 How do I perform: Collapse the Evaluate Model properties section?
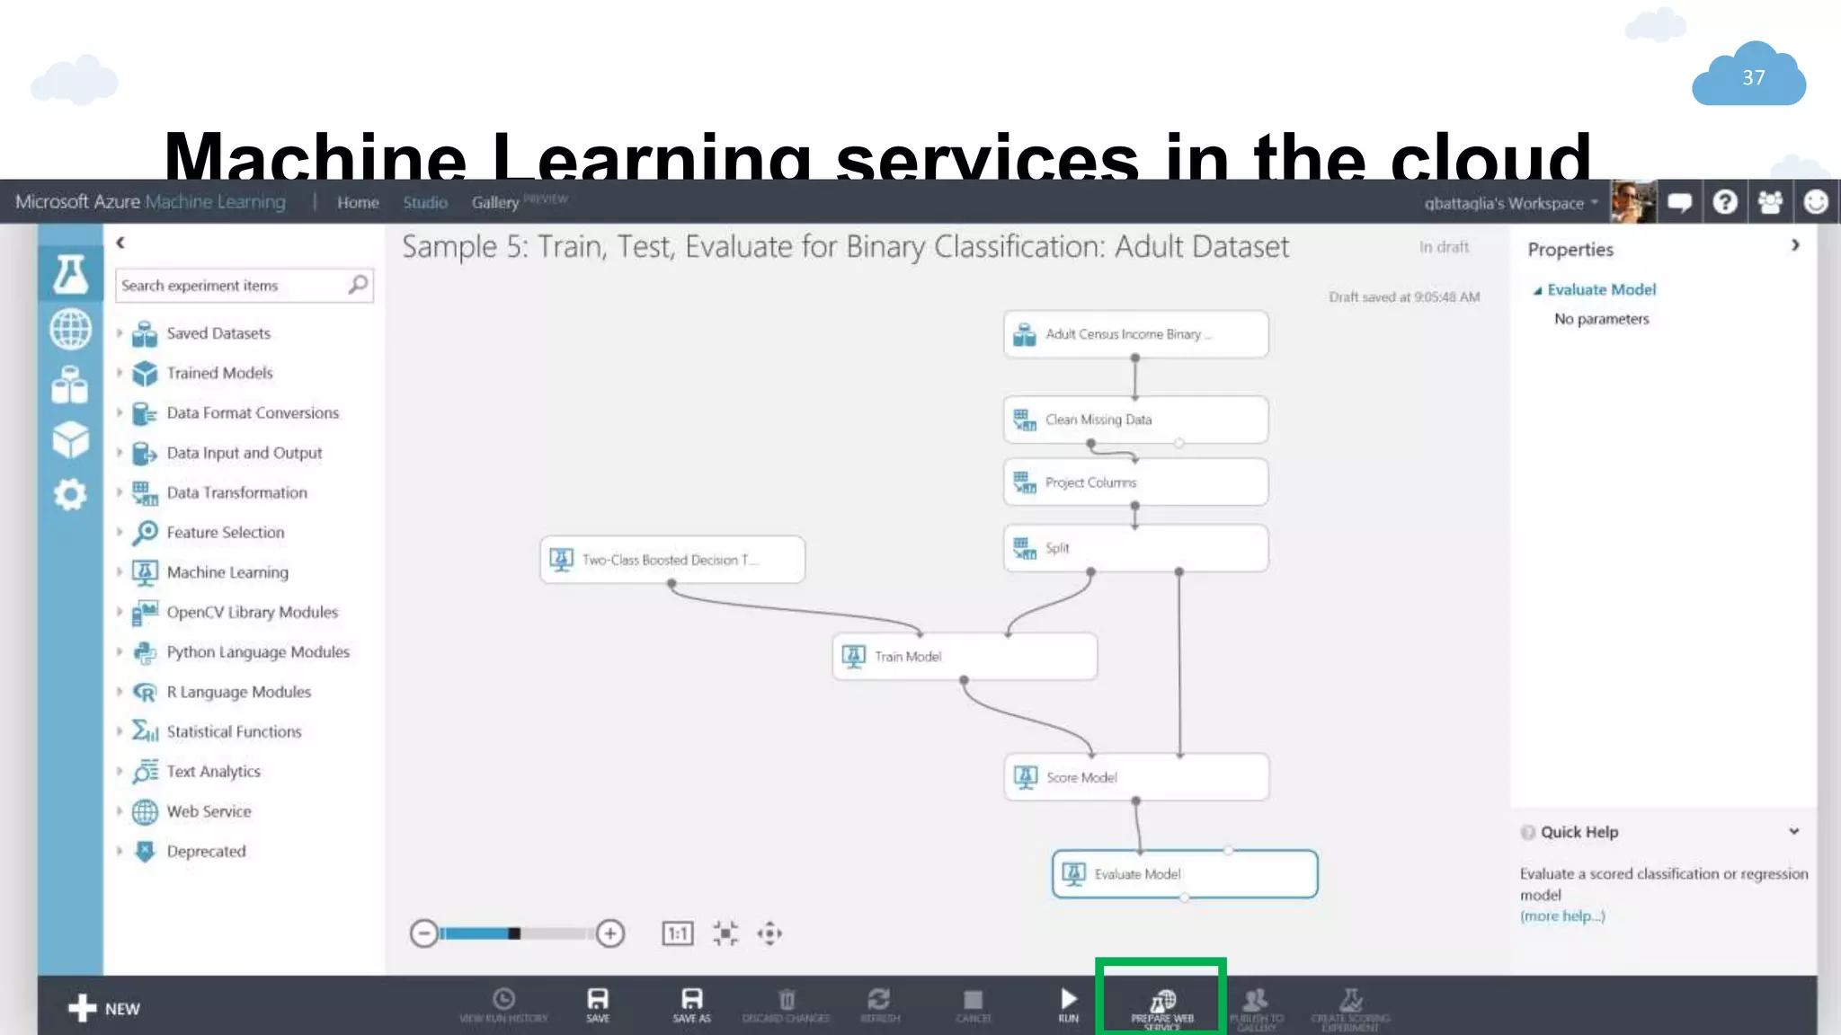1537,290
